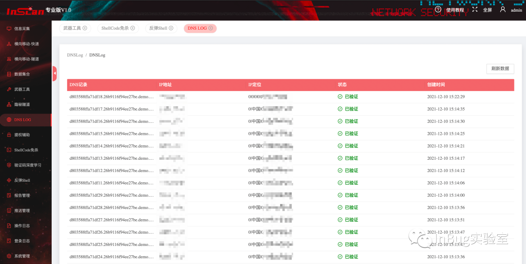Open 提权辅助 in the sidebar
This screenshot has height=264, width=526.
22,135
